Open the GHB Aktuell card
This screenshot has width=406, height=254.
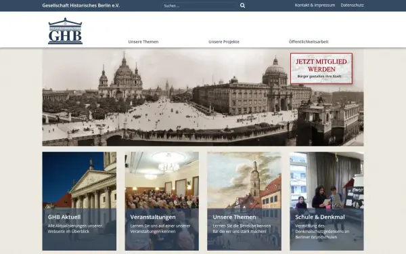tap(79, 201)
